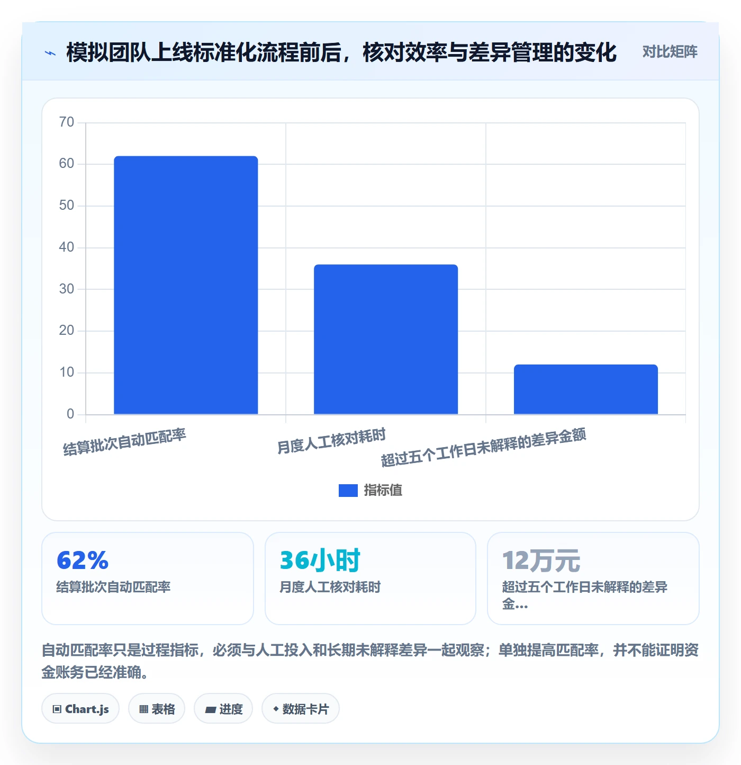Click the y-axis value 50
The height and width of the screenshot is (765, 741).
click(67, 206)
